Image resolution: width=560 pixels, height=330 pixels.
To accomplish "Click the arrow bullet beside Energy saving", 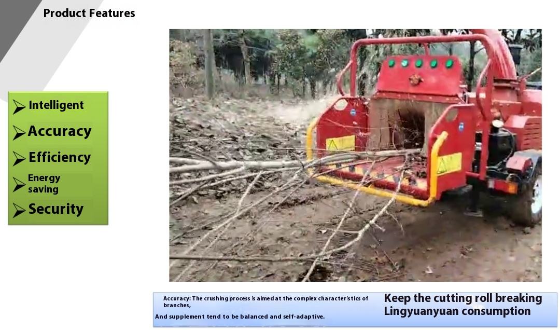I will (x=19, y=185).
